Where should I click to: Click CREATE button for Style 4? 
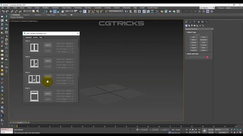(48, 77)
